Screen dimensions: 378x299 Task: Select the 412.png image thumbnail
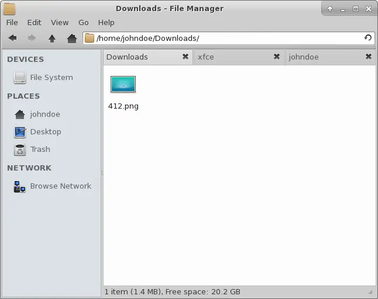point(123,84)
